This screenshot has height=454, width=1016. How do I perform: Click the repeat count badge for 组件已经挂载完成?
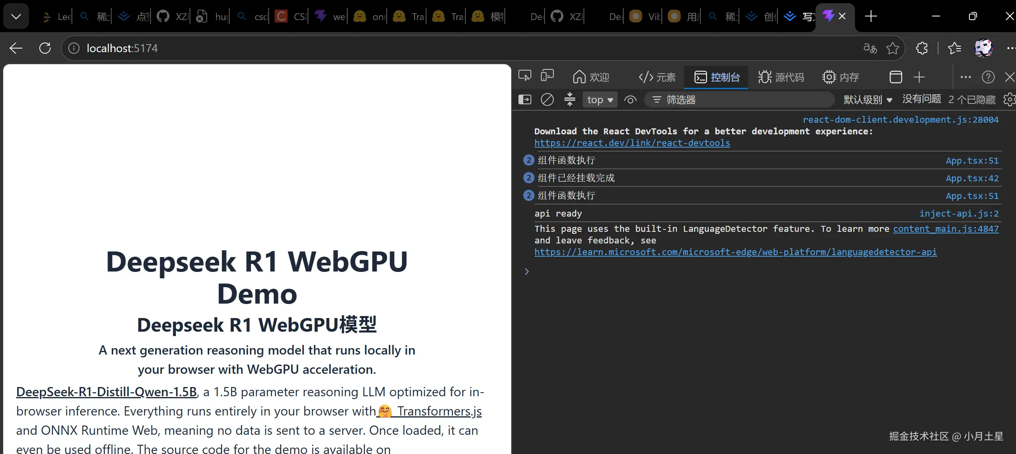pos(528,178)
